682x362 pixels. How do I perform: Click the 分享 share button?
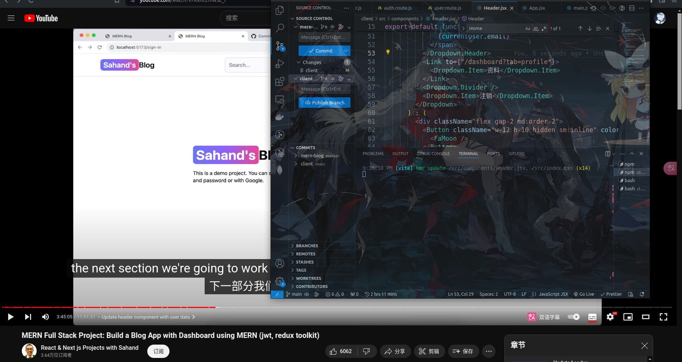click(395, 351)
